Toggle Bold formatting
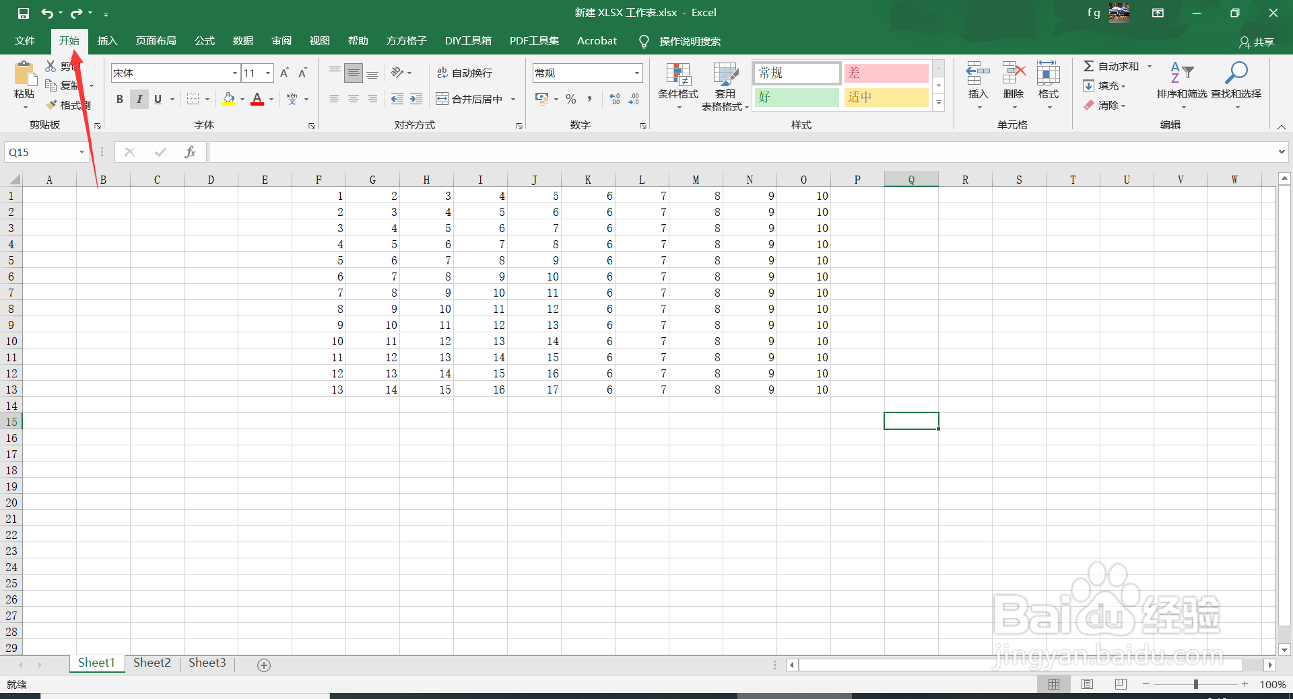The image size is (1293, 699). [120, 99]
